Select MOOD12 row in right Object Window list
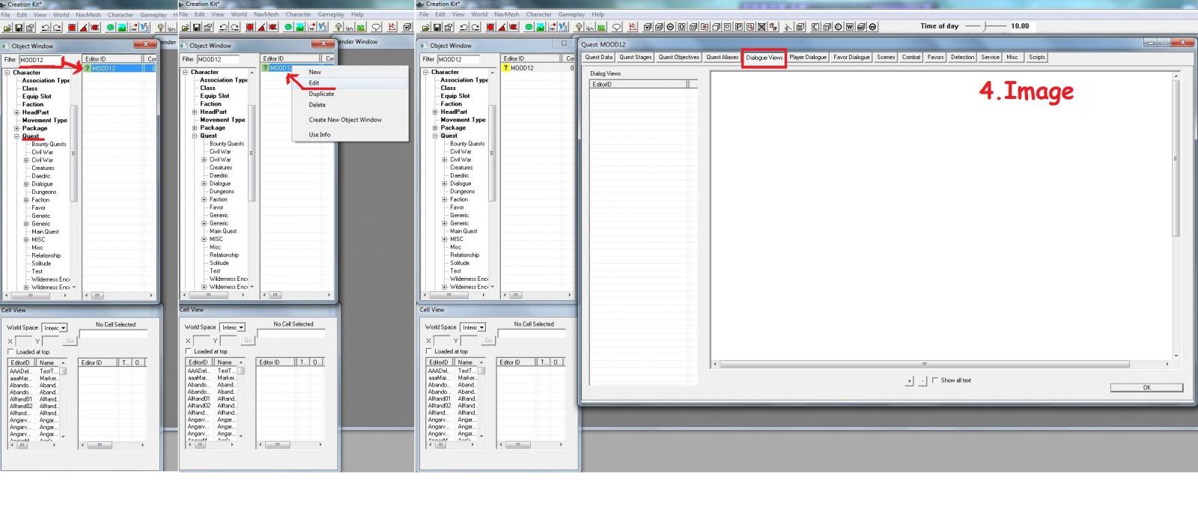This screenshot has width=1198, height=522. click(538, 68)
